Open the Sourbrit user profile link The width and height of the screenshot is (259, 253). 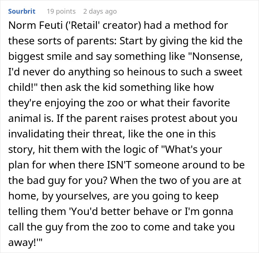pyautogui.click(x=21, y=11)
